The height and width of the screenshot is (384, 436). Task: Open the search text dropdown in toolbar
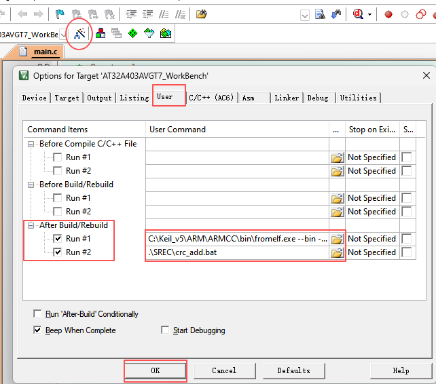click(x=305, y=15)
